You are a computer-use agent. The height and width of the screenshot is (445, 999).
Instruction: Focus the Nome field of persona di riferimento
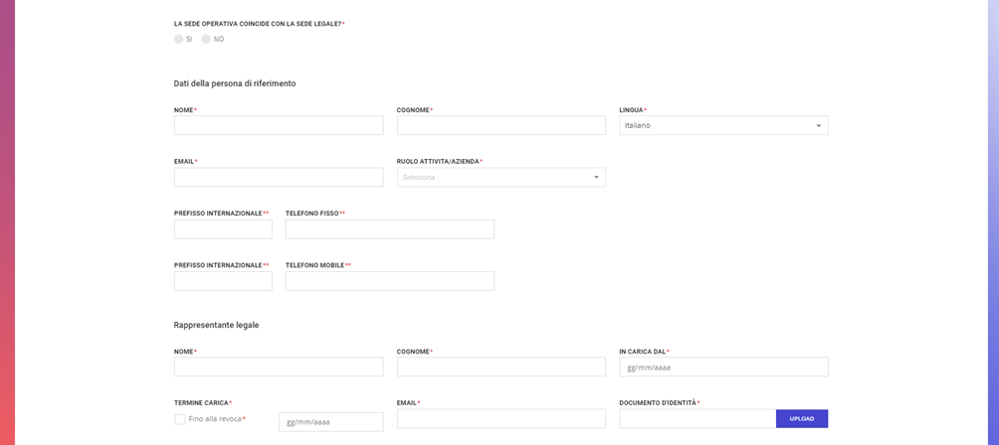point(279,125)
